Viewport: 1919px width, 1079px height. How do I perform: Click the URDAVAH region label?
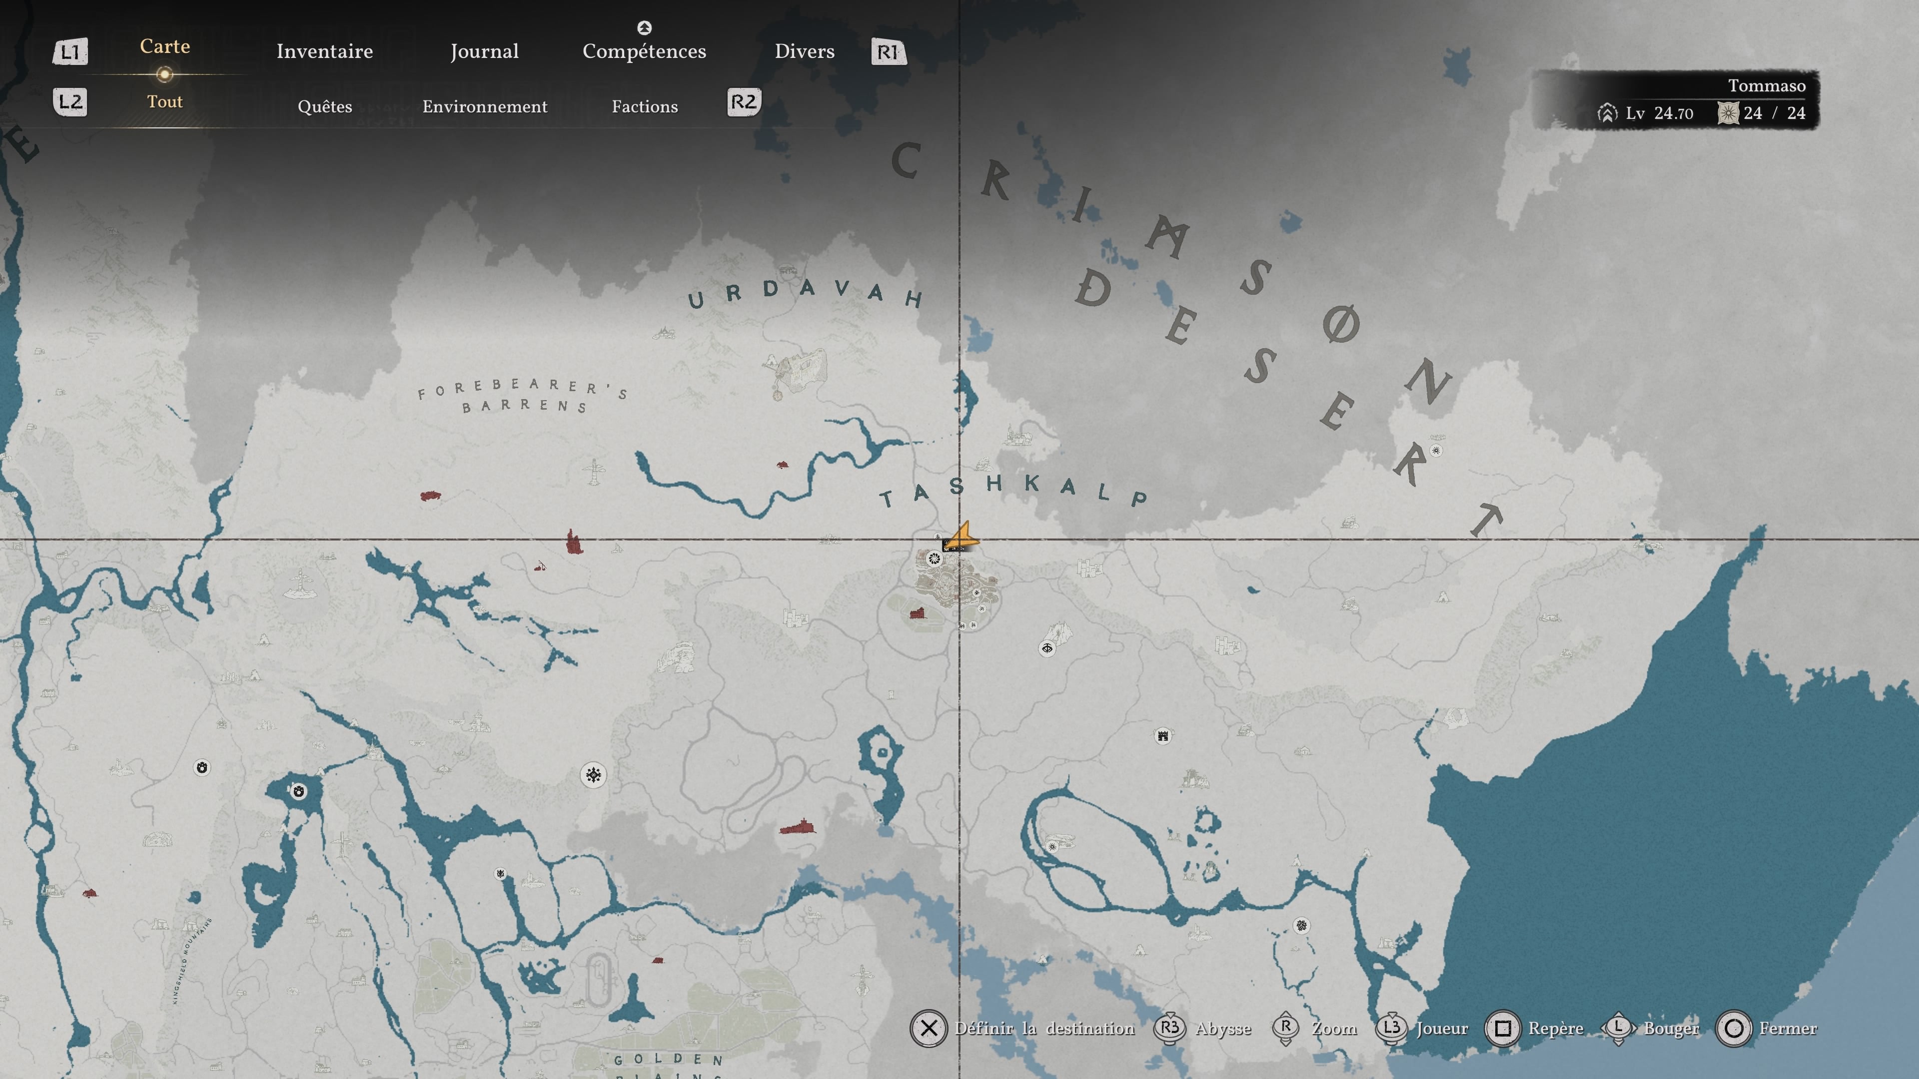pos(805,294)
